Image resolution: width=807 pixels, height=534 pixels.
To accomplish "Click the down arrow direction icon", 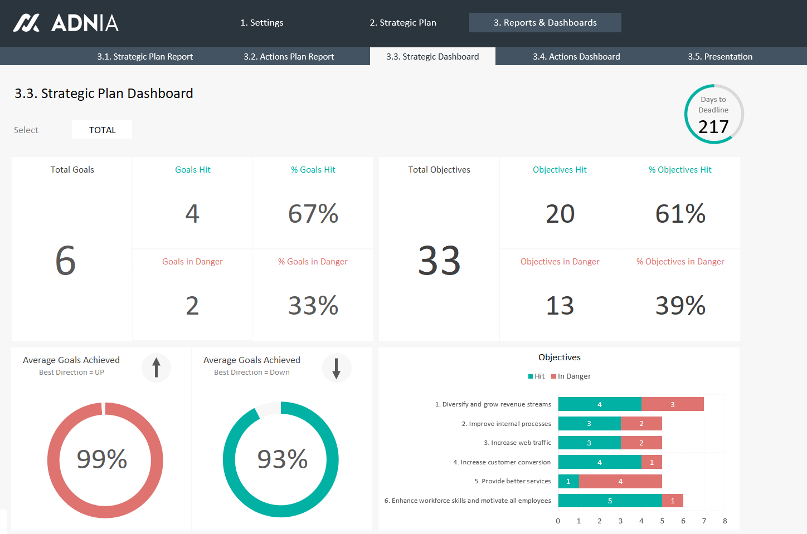I will [336, 368].
